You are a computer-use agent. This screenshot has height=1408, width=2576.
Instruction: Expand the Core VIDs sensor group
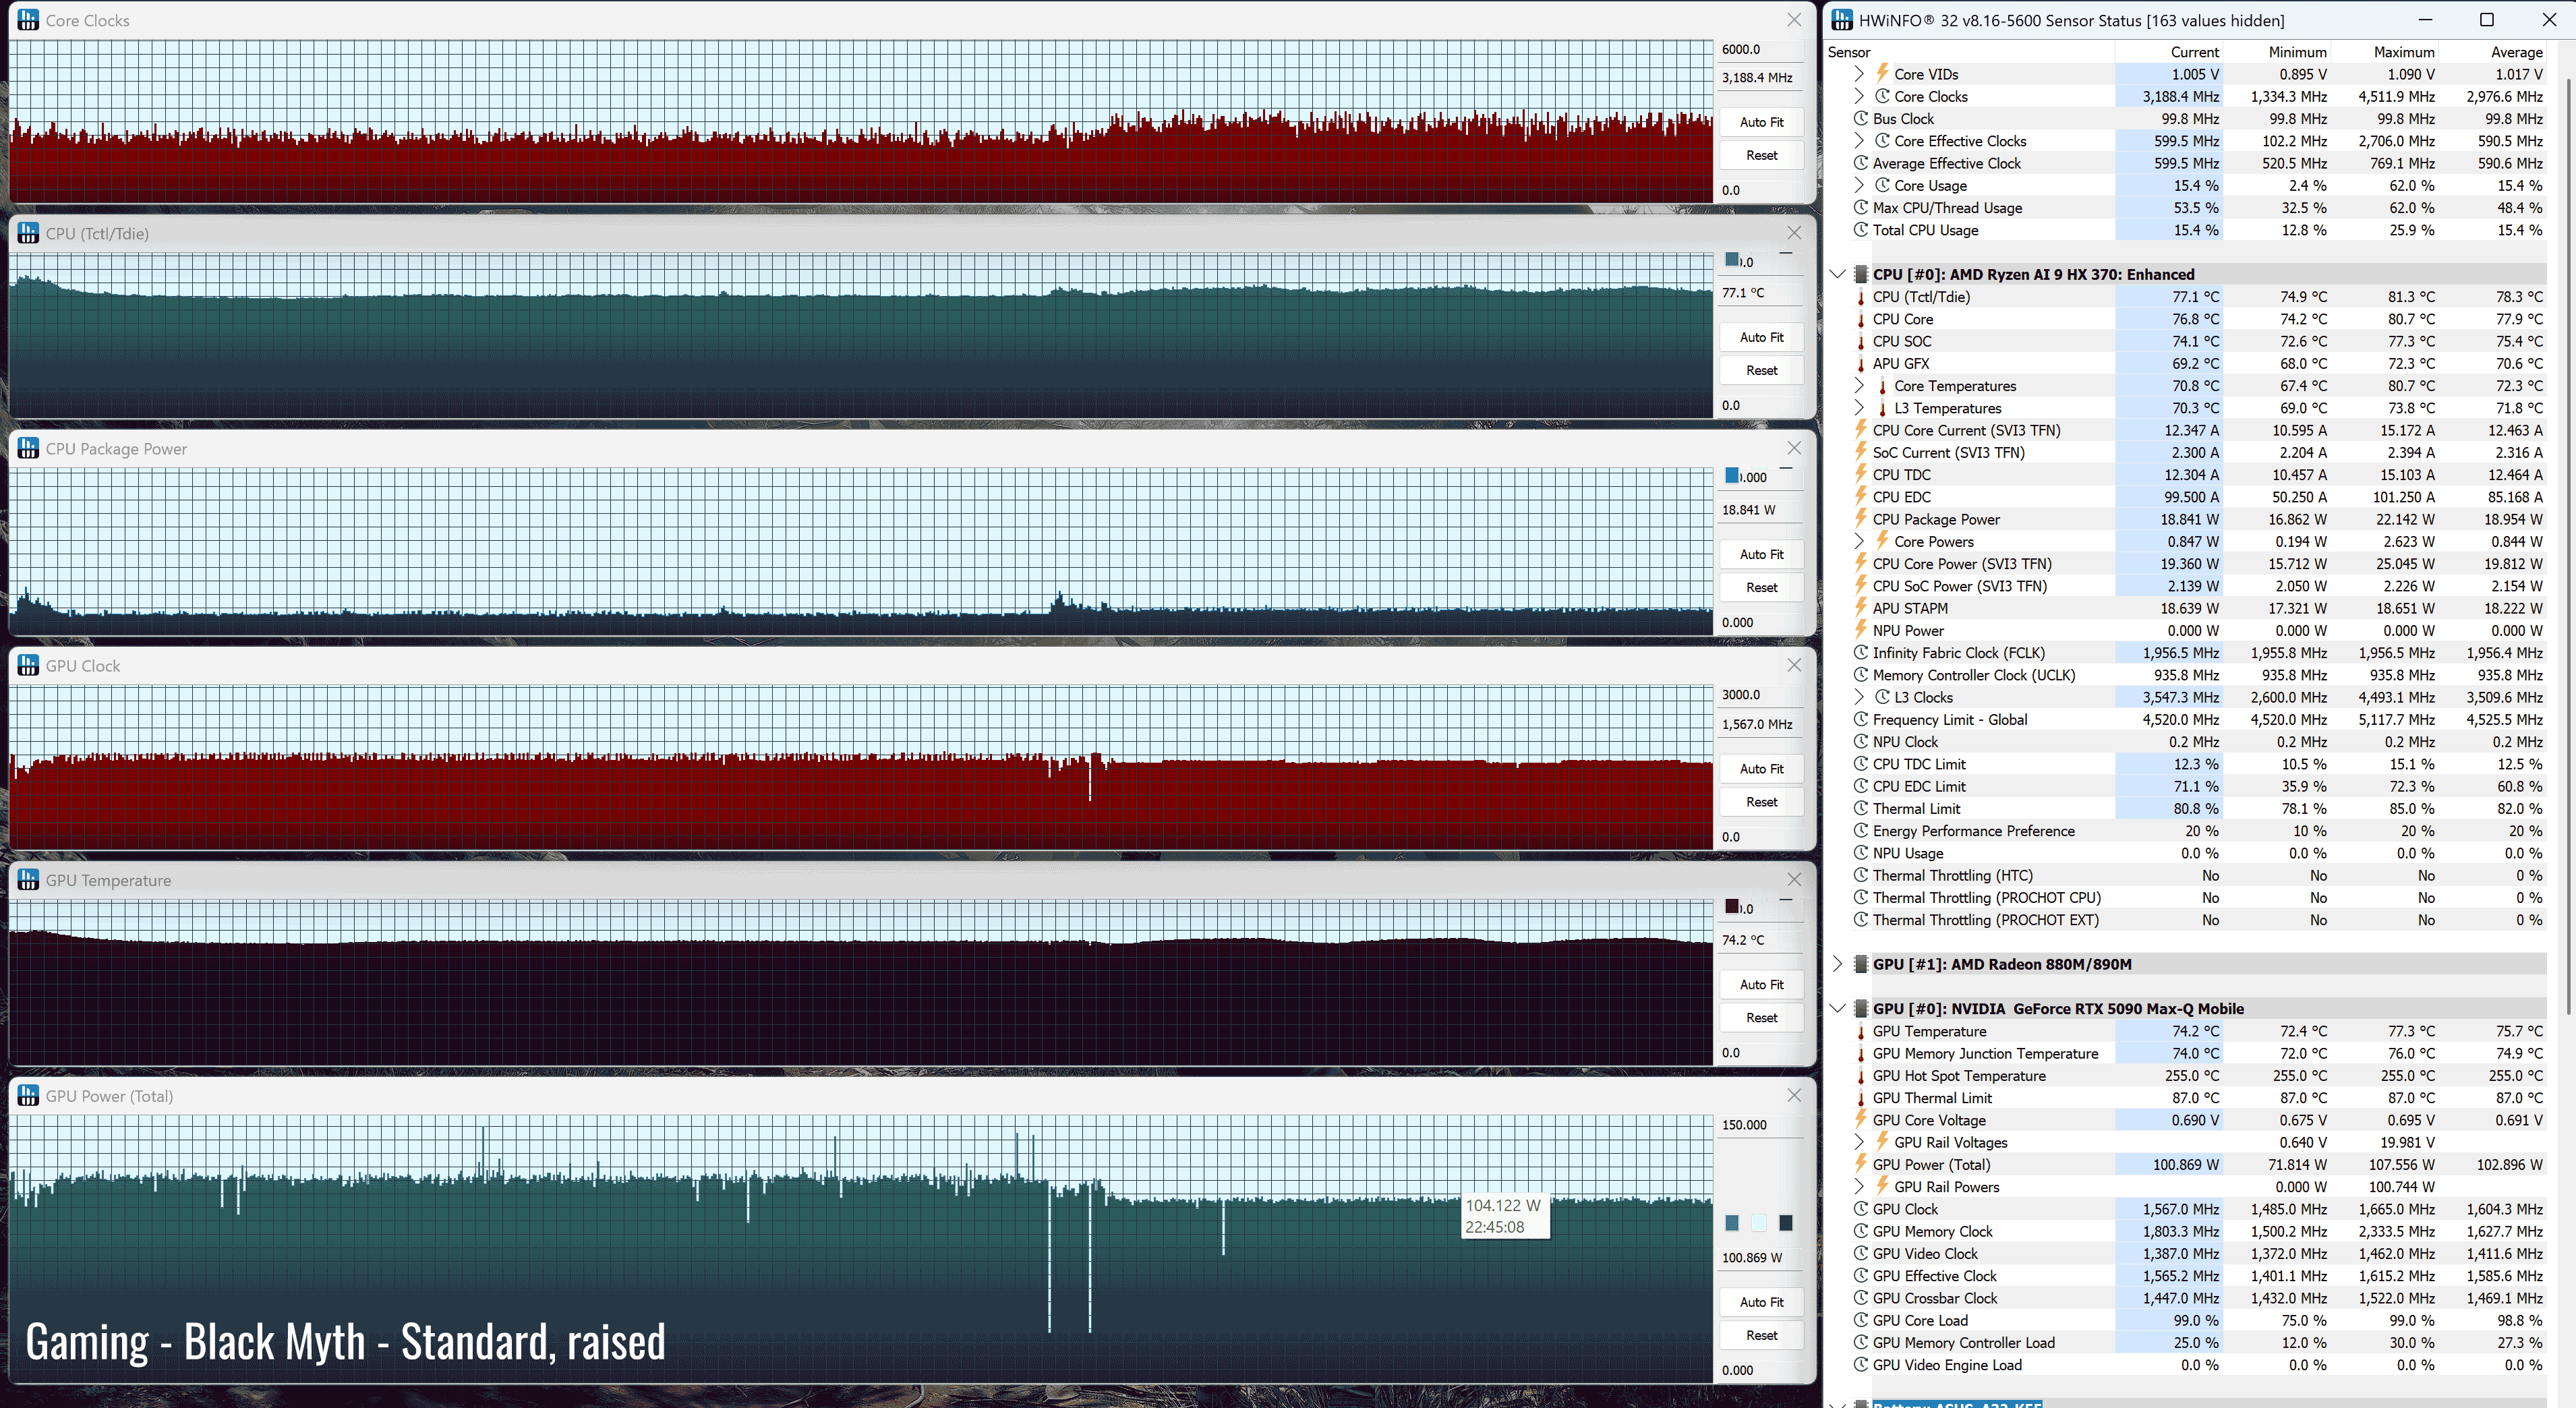1858,74
